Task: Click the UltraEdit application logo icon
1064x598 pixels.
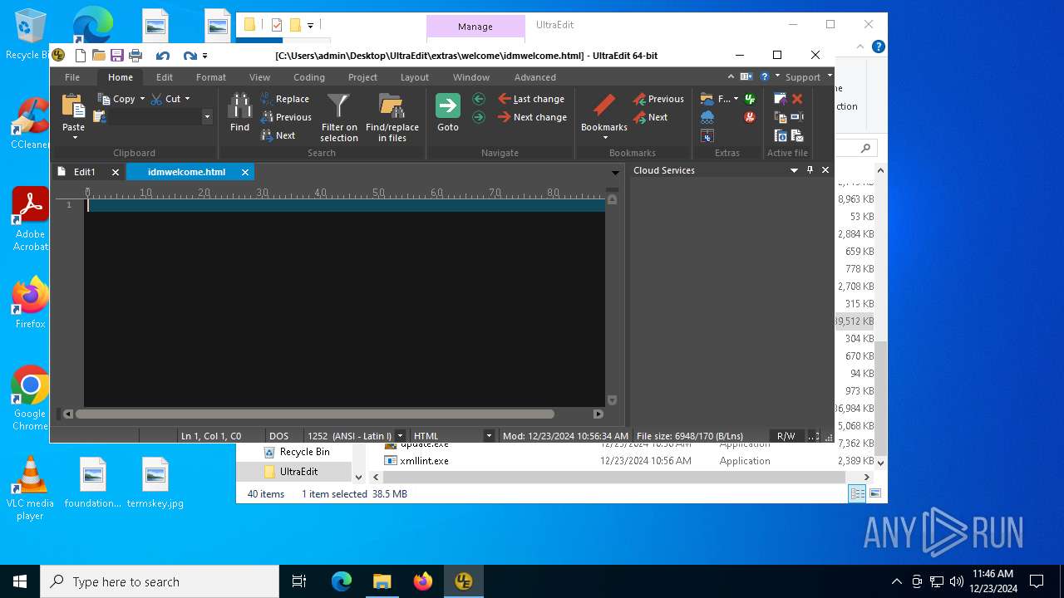Action: point(58,56)
